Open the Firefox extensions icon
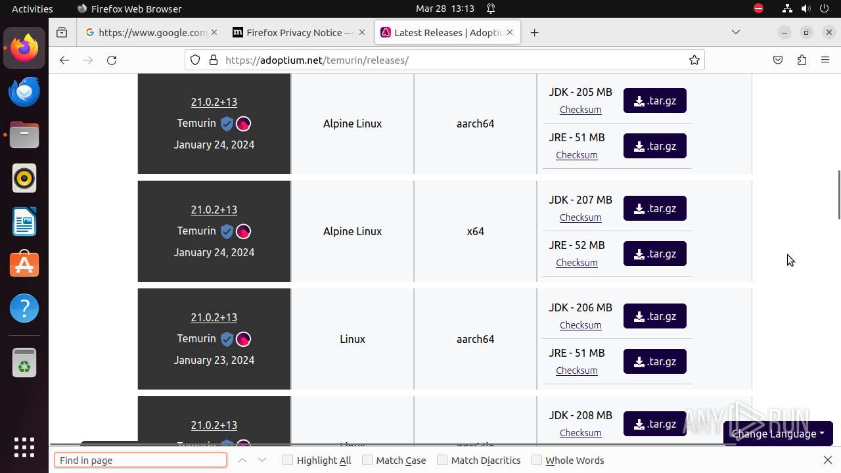 point(802,60)
